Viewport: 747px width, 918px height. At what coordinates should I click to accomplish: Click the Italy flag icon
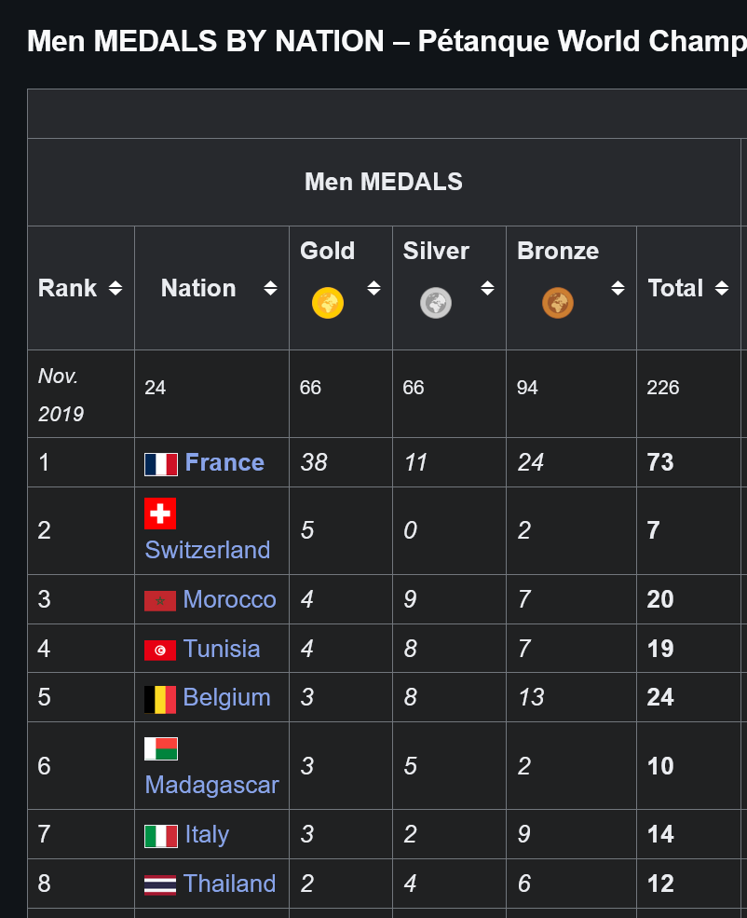point(161,835)
